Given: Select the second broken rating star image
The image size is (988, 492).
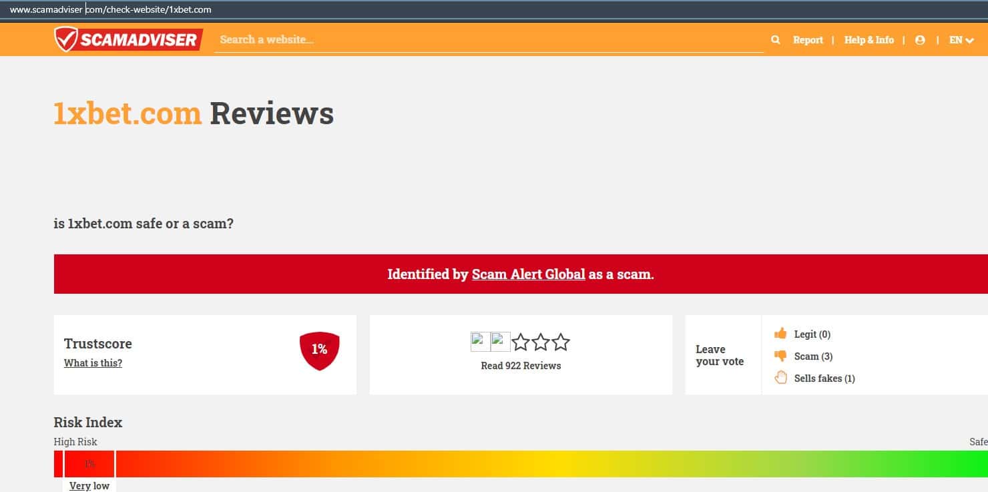Looking at the screenshot, I should pos(501,342).
